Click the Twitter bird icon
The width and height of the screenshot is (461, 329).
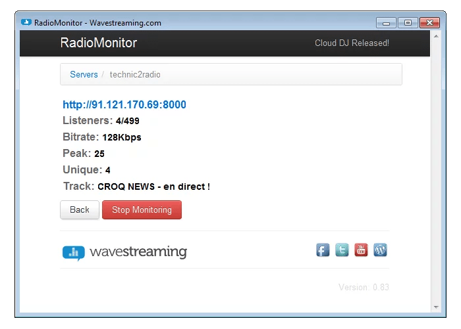coord(342,250)
